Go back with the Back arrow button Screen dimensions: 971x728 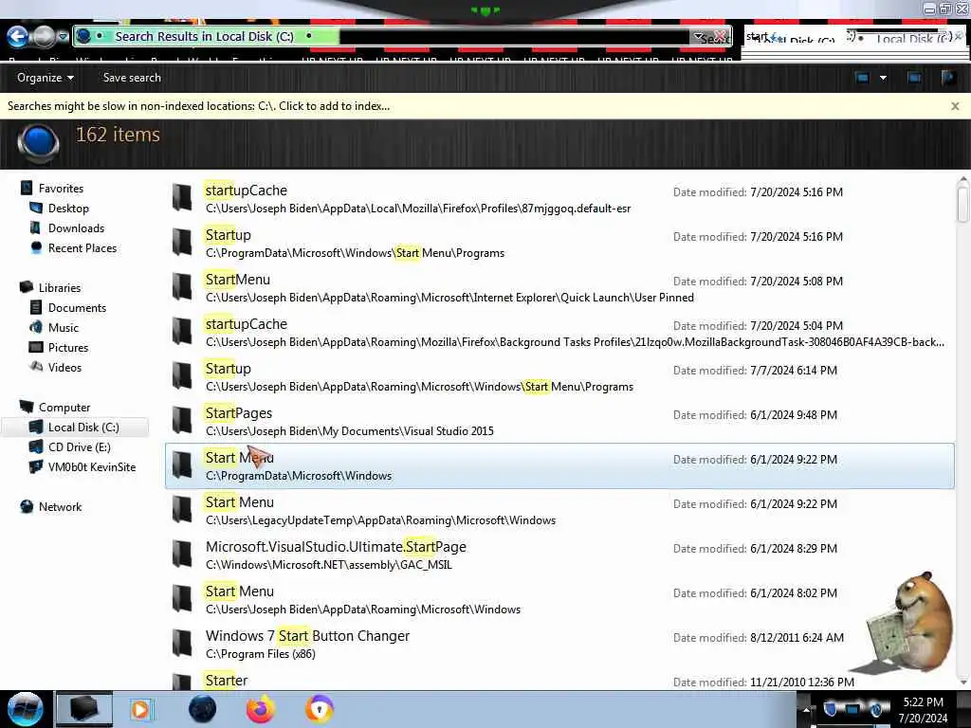(18, 37)
